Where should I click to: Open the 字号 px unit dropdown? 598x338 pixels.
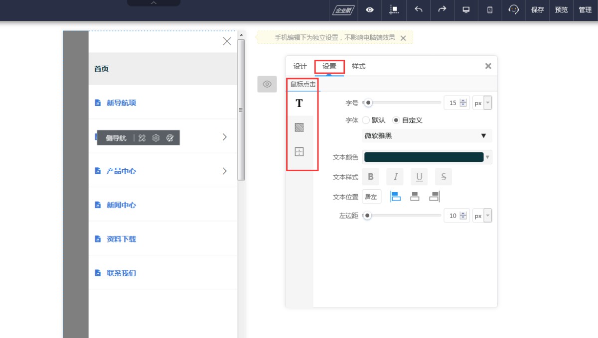pos(482,103)
